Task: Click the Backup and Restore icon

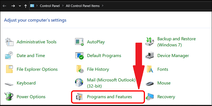Action: tap(150, 42)
